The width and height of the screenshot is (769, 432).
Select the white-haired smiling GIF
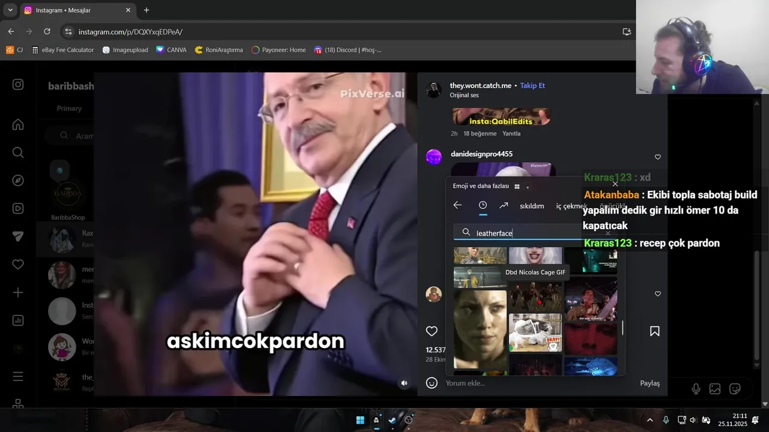coord(535,256)
